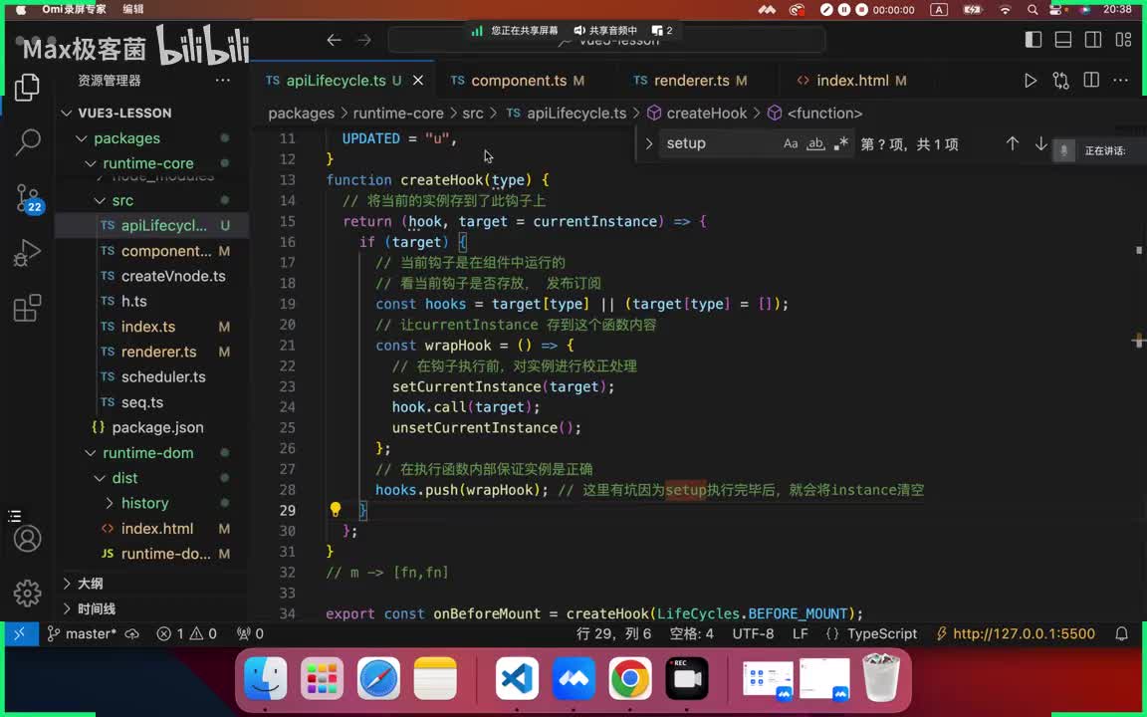Open package.json in explorer
This screenshot has height=717, width=1147.
(157, 427)
